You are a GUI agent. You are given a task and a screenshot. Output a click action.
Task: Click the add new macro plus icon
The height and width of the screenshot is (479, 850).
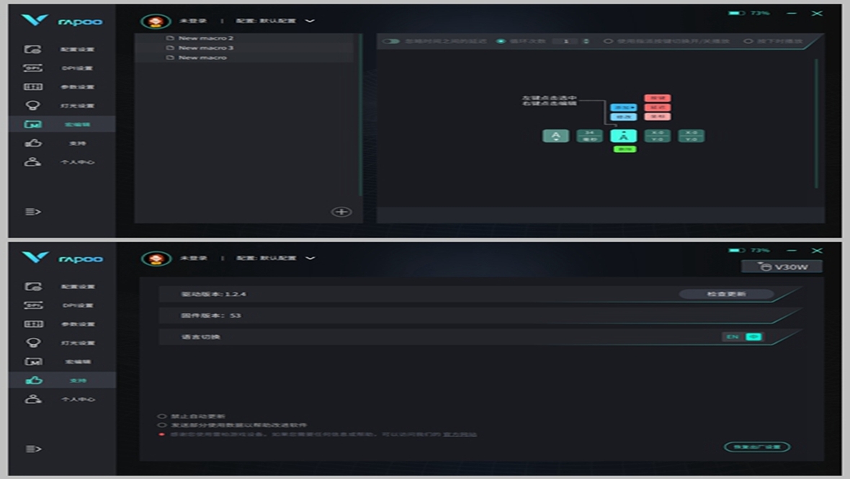click(341, 212)
